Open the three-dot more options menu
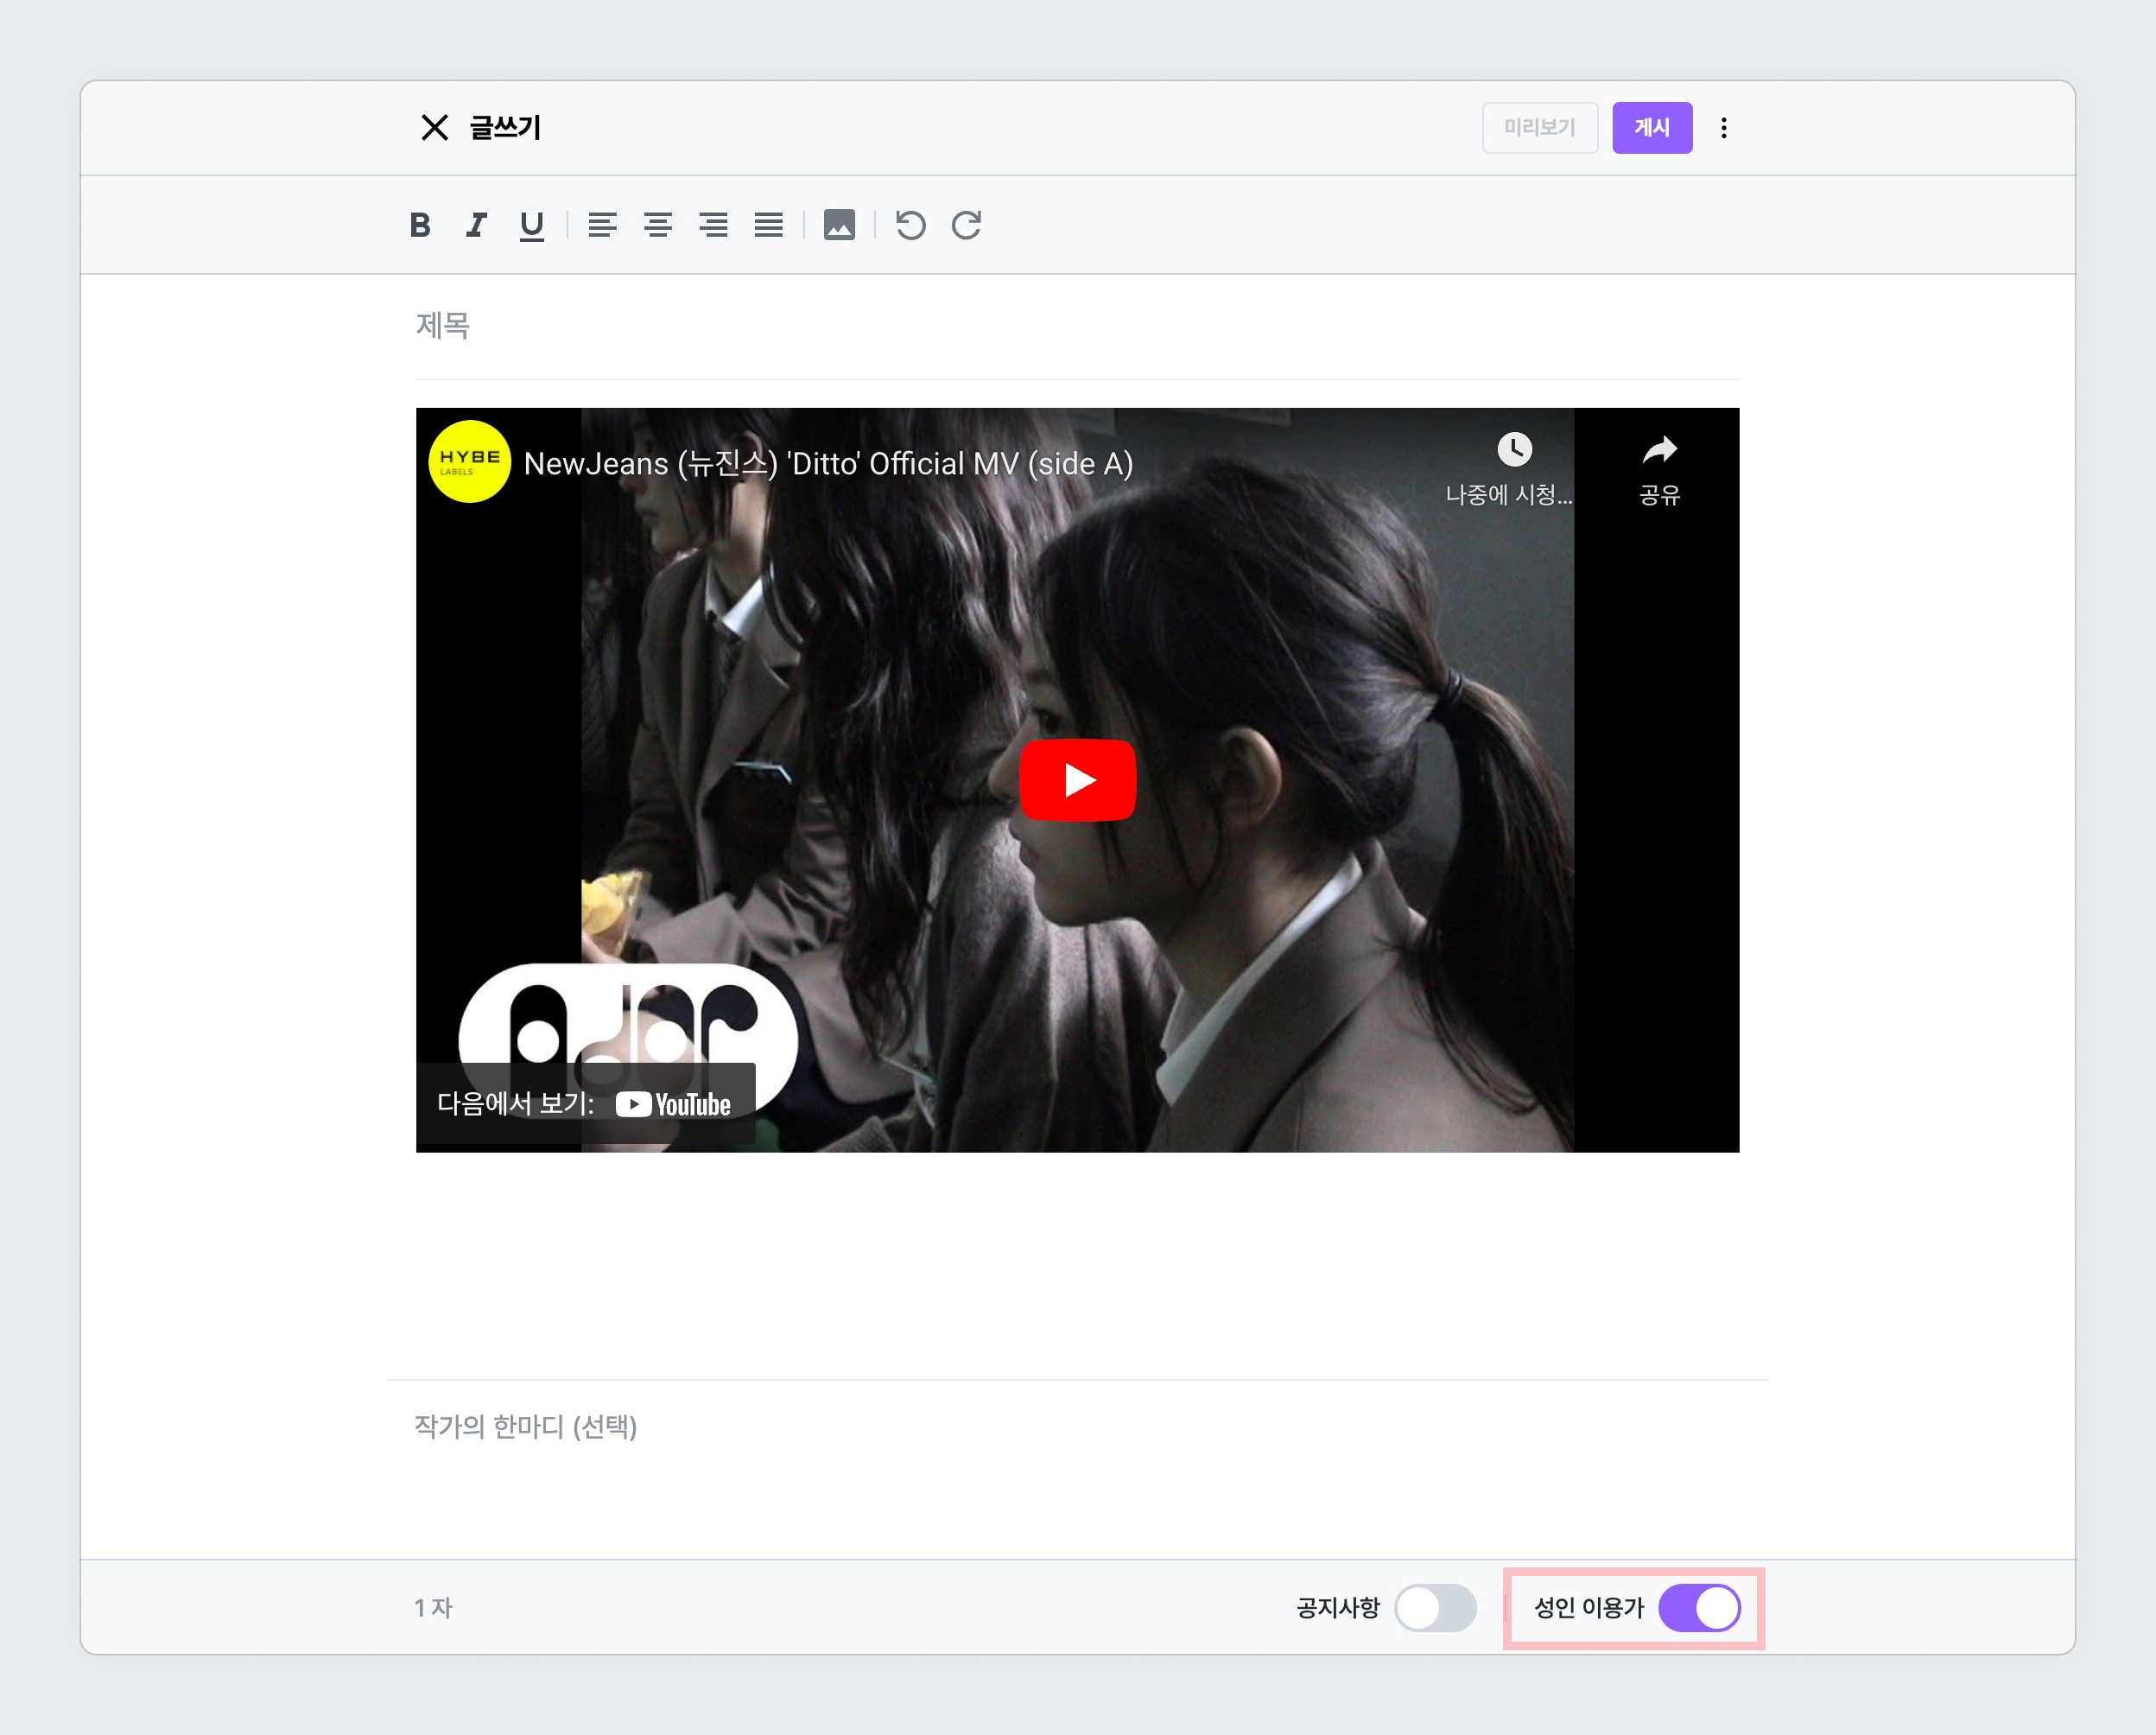 coord(1724,128)
